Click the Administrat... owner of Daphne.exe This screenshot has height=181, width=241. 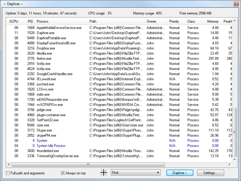coord(155,33)
